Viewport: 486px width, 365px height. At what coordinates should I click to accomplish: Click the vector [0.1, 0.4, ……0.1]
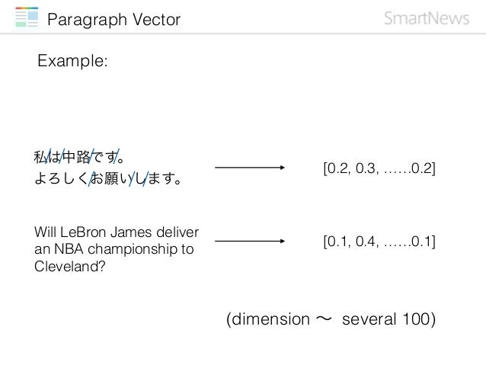[379, 242]
